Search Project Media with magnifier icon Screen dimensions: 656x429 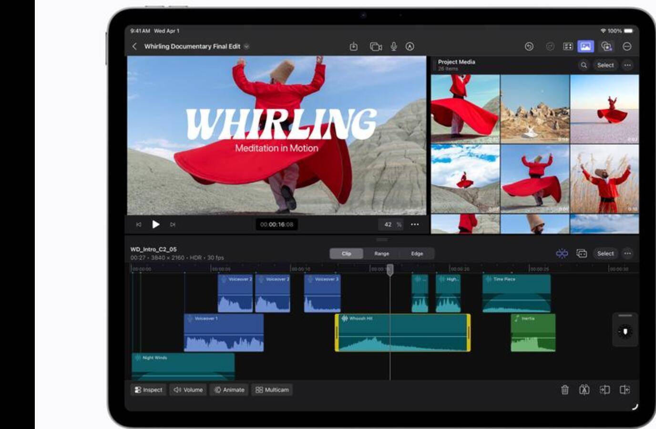(584, 65)
